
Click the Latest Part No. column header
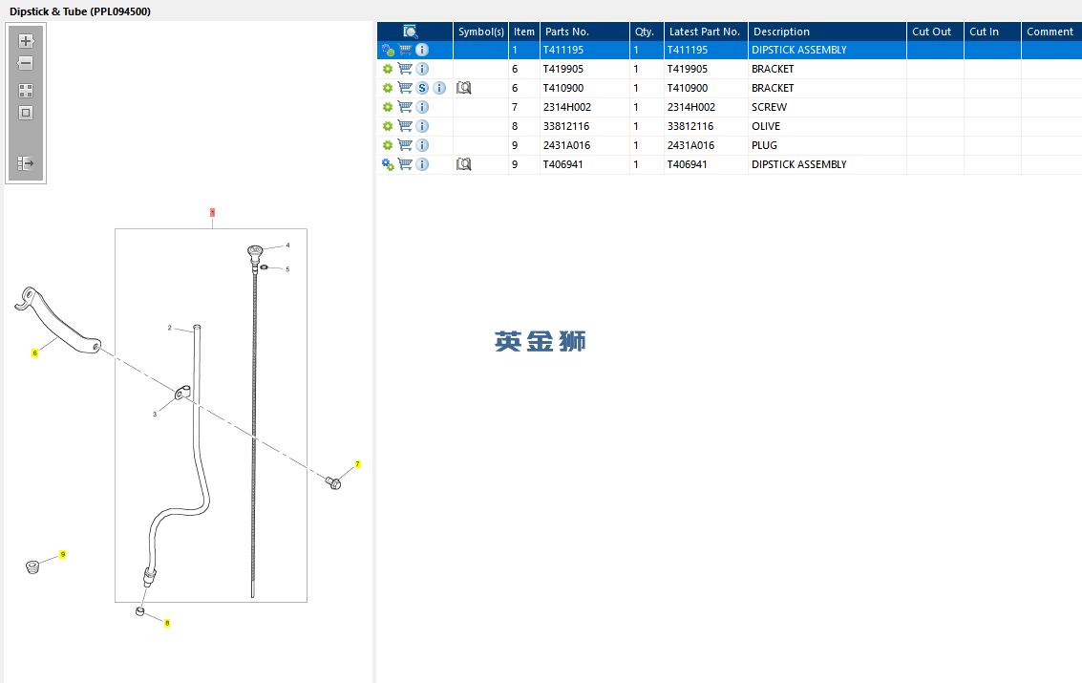pos(705,32)
